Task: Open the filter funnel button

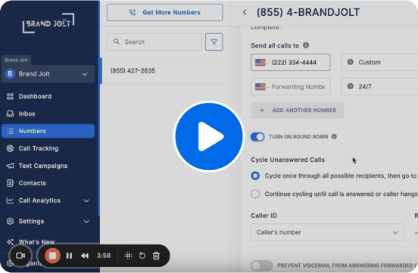Action: click(214, 42)
